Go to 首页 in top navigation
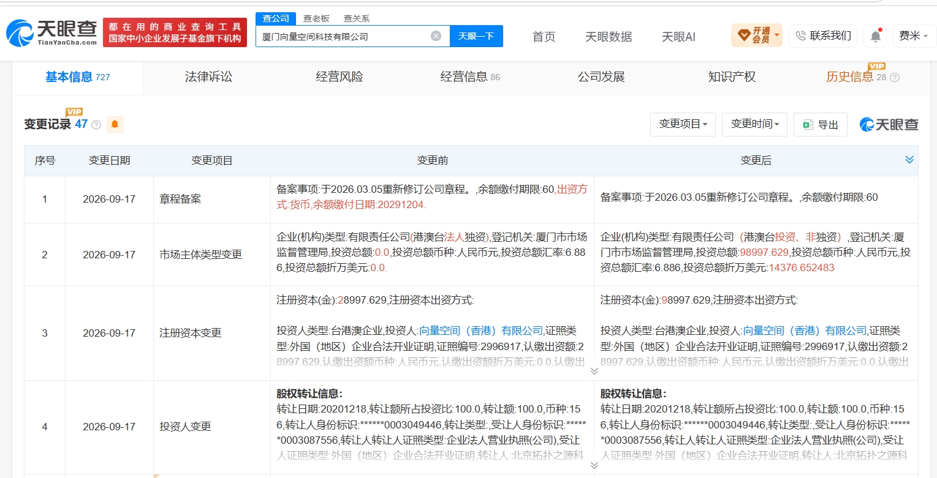Viewport: 937px width, 478px height. coord(544,37)
